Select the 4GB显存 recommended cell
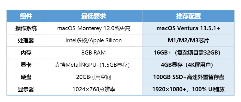Image resolution: width=241 pixels, height=102 pixels. [x=188, y=65]
